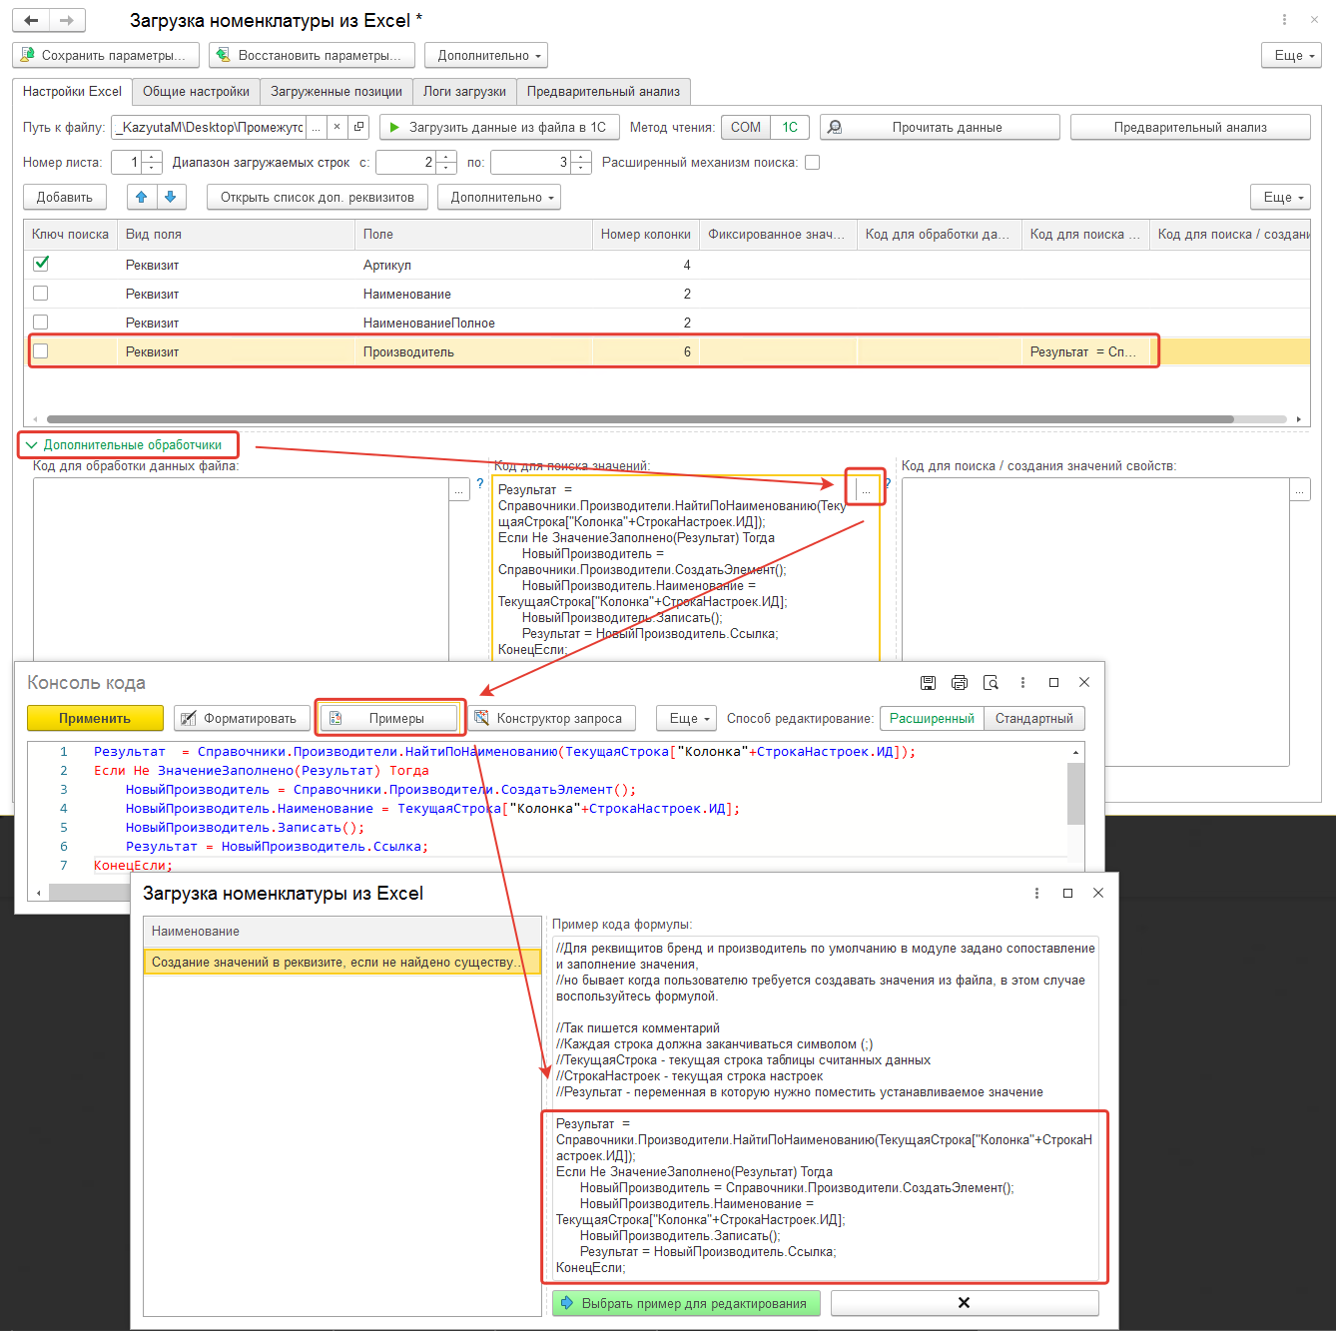The image size is (1336, 1331).
Task: Click Загрузить данные из файла в 1С
Action: coord(499,127)
